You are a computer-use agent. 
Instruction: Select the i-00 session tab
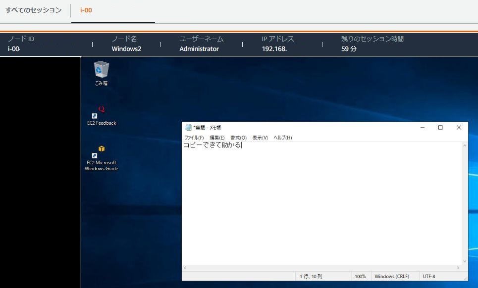click(x=85, y=9)
